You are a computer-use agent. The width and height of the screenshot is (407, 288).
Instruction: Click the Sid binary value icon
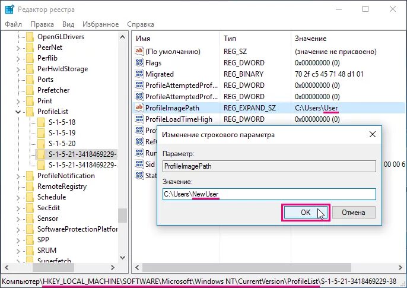(x=139, y=164)
